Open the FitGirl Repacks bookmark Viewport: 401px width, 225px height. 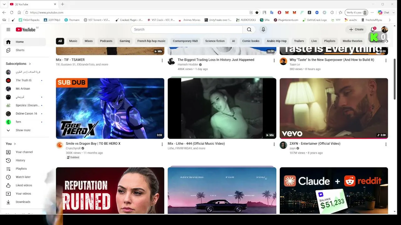[29, 20]
